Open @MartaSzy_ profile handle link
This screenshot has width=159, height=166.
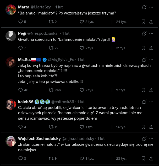click(x=42, y=7)
